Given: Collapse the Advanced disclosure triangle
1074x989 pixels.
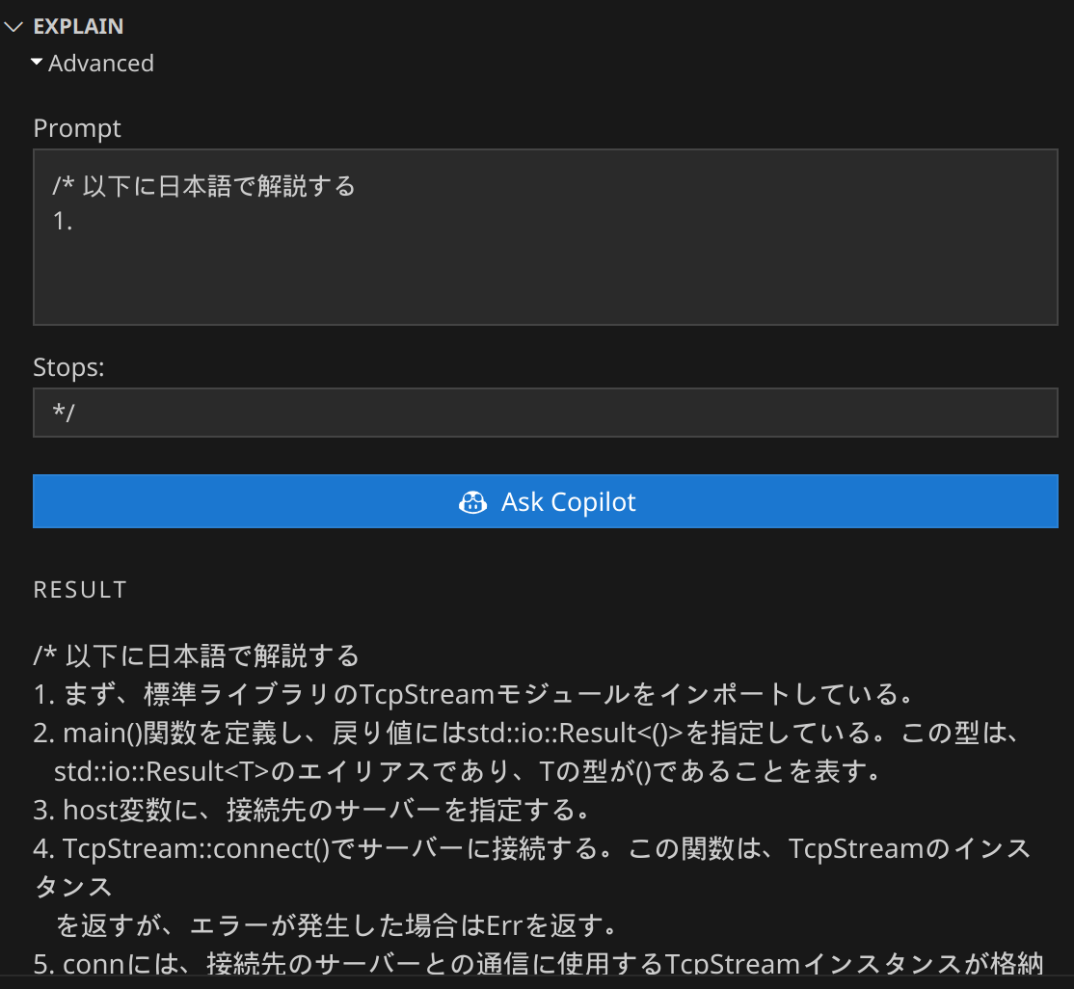Looking at the screenshot, I should click(37, 63).
